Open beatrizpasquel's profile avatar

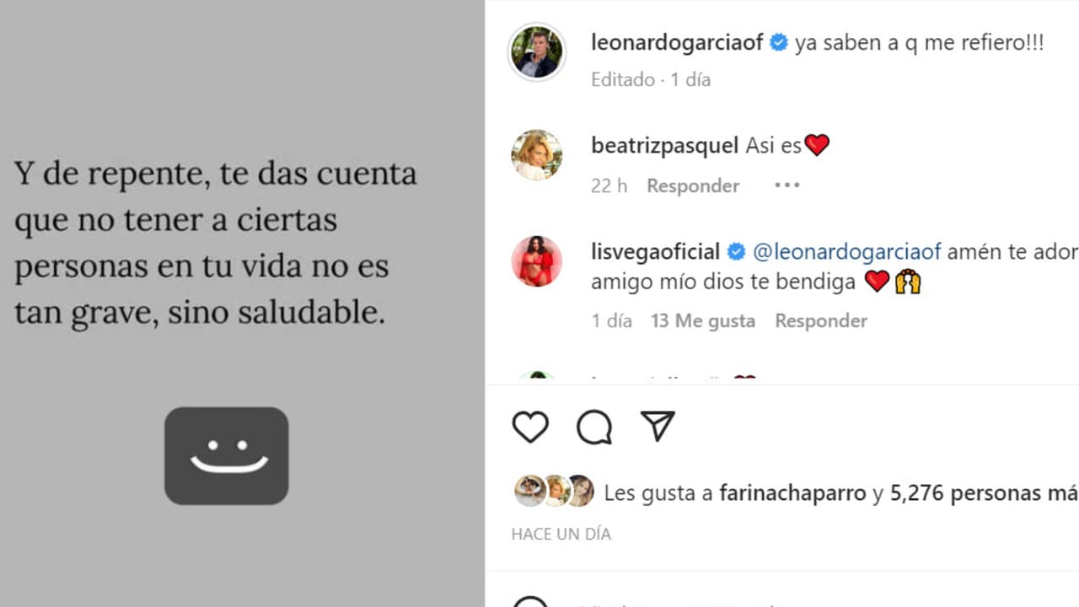click(537, 156)
